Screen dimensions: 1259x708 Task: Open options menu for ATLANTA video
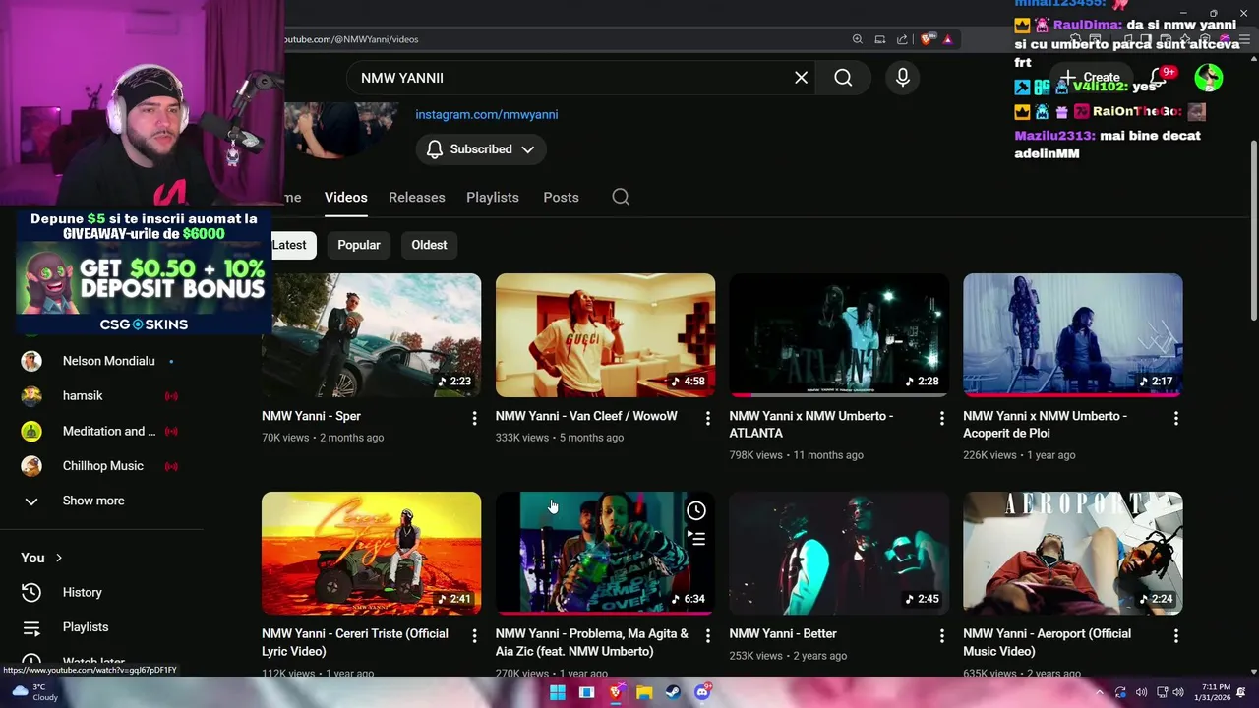[x=941, y=419]
